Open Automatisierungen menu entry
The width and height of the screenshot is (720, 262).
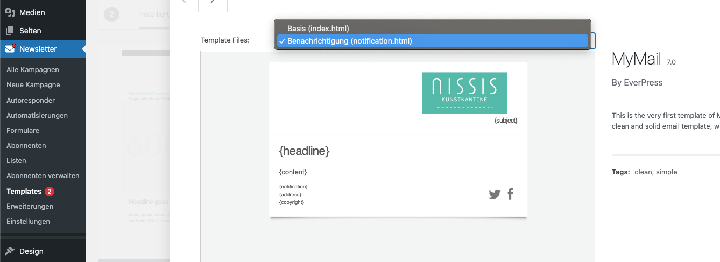point(37,116)
